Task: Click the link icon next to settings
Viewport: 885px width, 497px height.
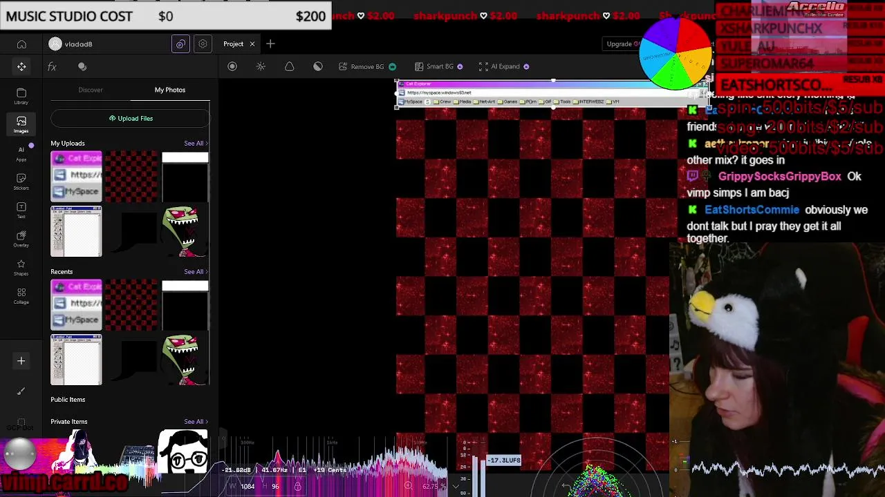Action: tap(180, 44)
